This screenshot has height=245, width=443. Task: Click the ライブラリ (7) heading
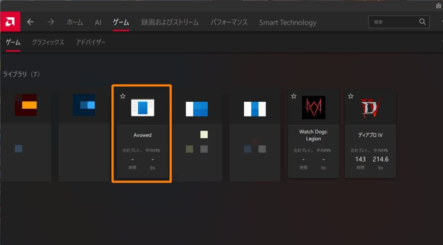[22, 74]
